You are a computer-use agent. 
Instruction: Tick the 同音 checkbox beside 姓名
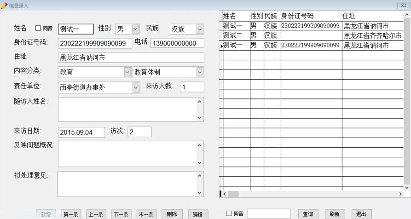click(38, 28)
